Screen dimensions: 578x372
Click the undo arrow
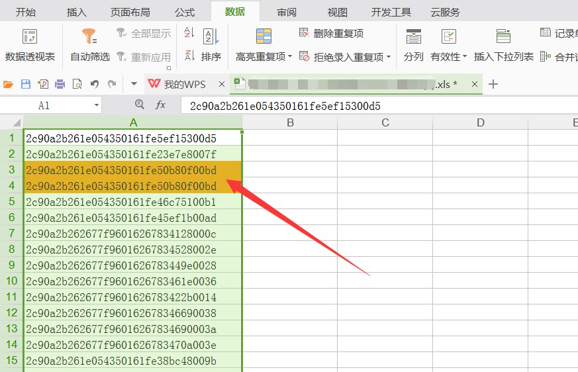[95, 85]
